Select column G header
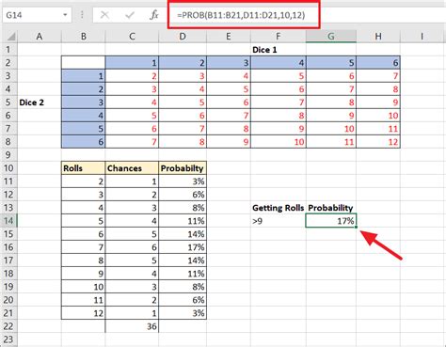Image resolution: width=446 pixels, height=347 pixels. click(x=331, y=37)
